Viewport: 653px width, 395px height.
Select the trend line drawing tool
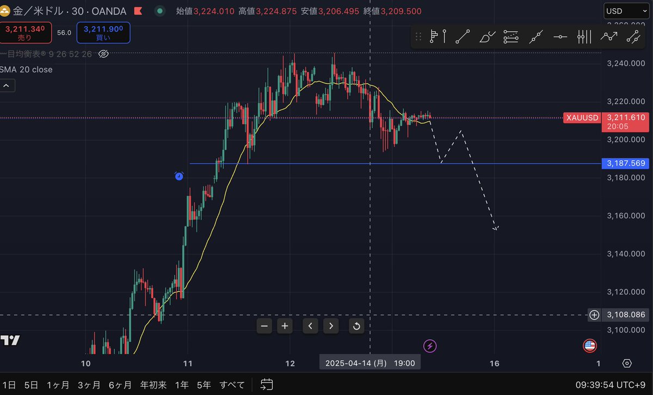[463, 37]
